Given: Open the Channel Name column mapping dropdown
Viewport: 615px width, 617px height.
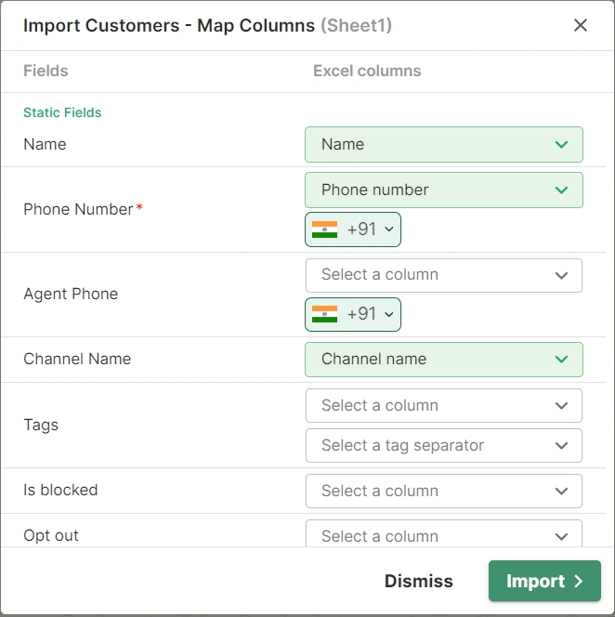Looking at the screenshot, I should (x=443, y=360).
